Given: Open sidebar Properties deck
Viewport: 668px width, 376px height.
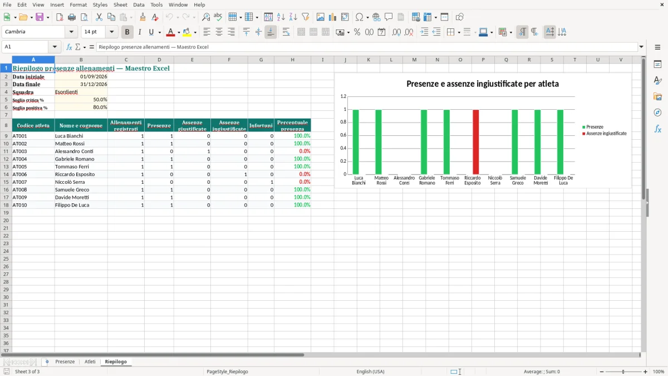Looking at the screenshot, I should pos(657,64).
